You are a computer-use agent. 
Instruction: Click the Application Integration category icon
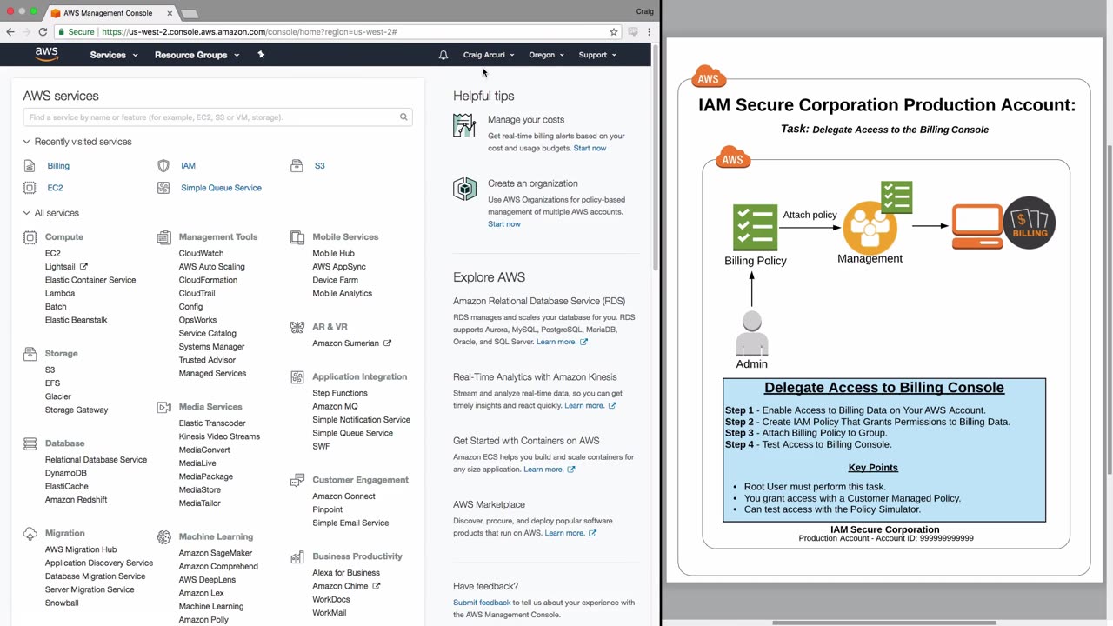(297, 376)
